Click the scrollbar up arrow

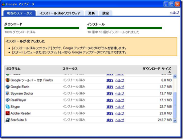pyautogui.click(x=175, y=76)
